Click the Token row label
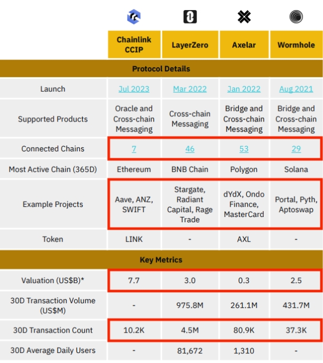This screenshot has height=363, width=323. coord(53,239)
